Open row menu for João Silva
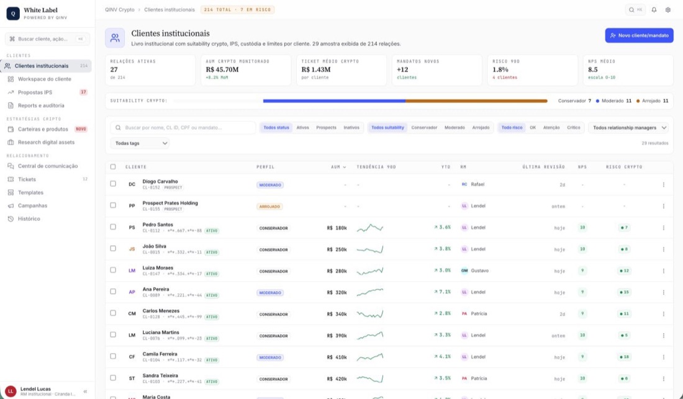Image resolution: width=683 pixels, height=399 pixels. coord(663,249)
